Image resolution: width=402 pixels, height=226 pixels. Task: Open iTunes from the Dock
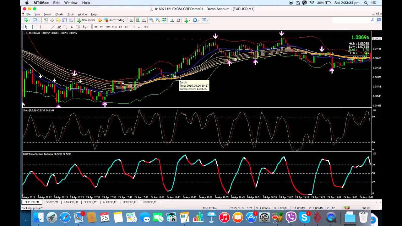[x=224, y=217]
